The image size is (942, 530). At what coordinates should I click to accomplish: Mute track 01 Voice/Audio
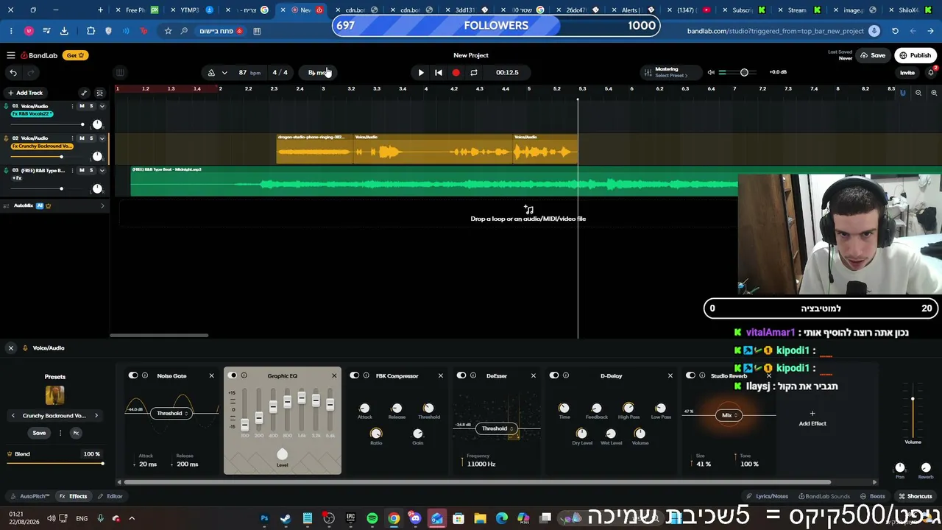pos(82,106)
